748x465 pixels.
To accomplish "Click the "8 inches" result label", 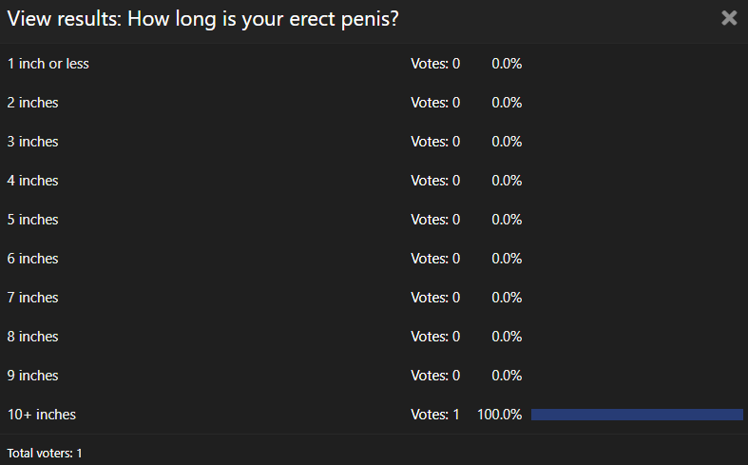I will (32, 337).
